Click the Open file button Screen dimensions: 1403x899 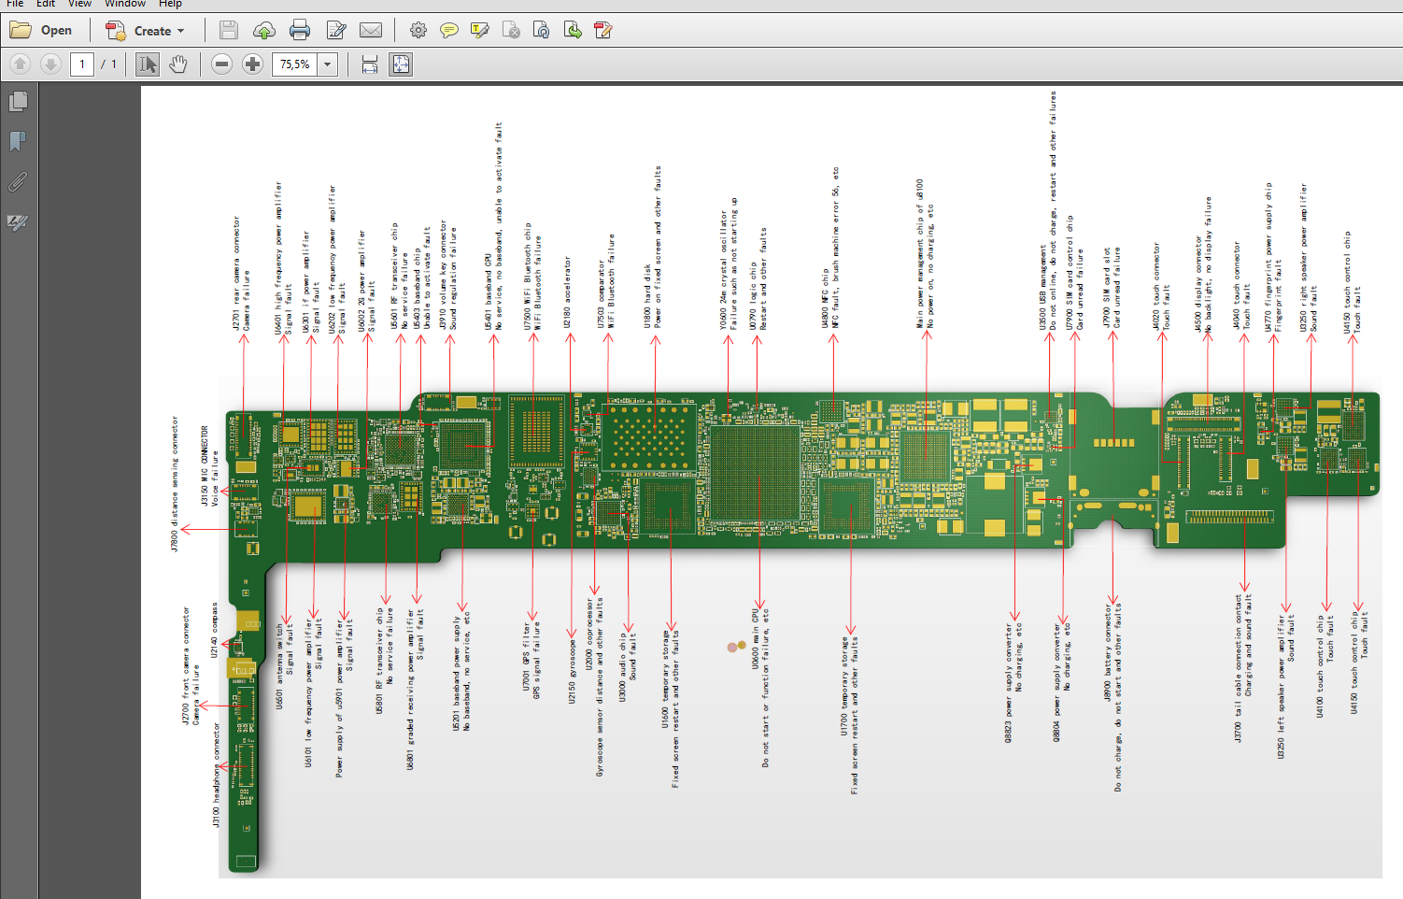[x=42, y=31]
